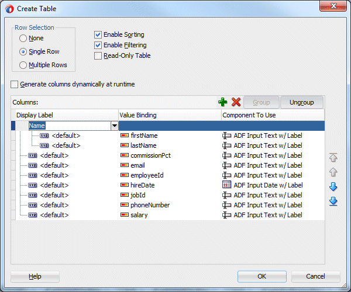
Task: Click ADF Input Text w/ Label in the employeeId row
Action: click(x=268, y=175)
